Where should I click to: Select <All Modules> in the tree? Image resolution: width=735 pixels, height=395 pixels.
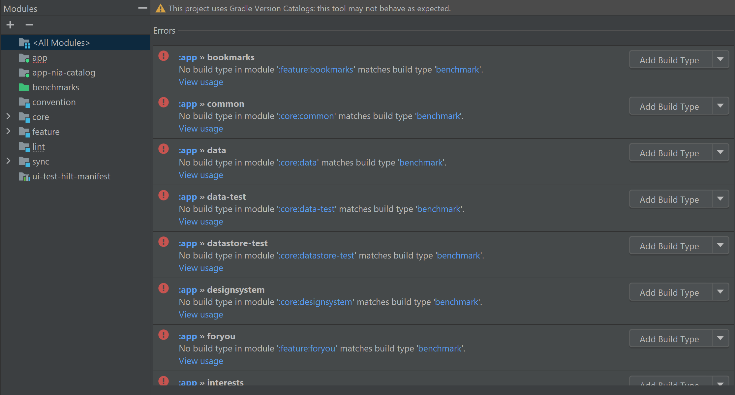click(61, 43)
